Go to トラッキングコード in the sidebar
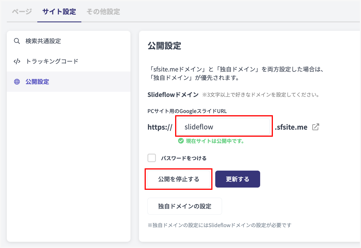Viewport: 361px width, 248px height. (52, 61)
